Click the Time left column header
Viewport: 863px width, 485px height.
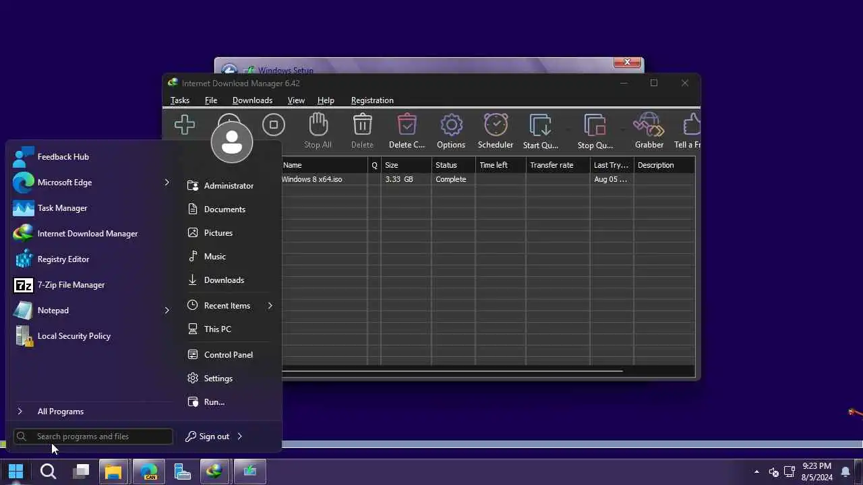(x=500, y=165)
